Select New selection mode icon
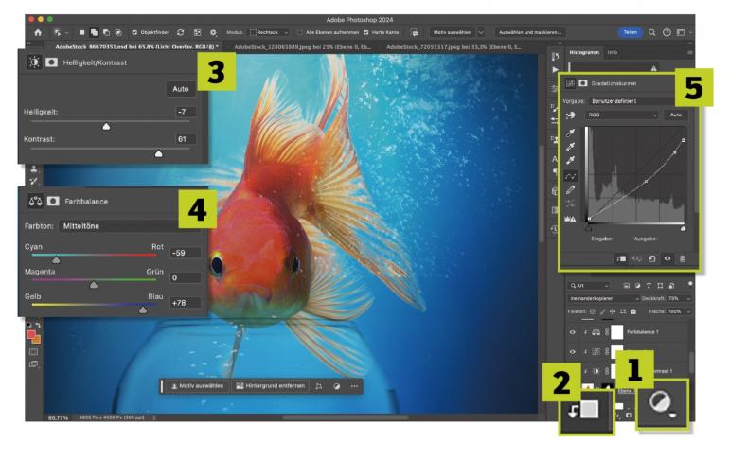 [x=81, y=32]
